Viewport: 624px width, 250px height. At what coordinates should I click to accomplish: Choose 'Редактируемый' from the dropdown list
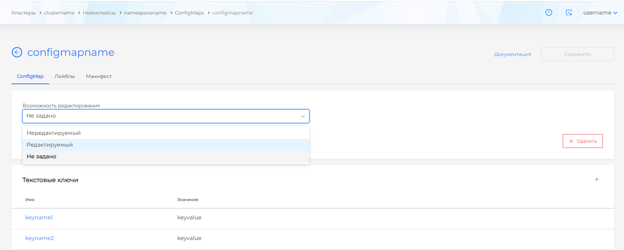(x=50, y=145)
